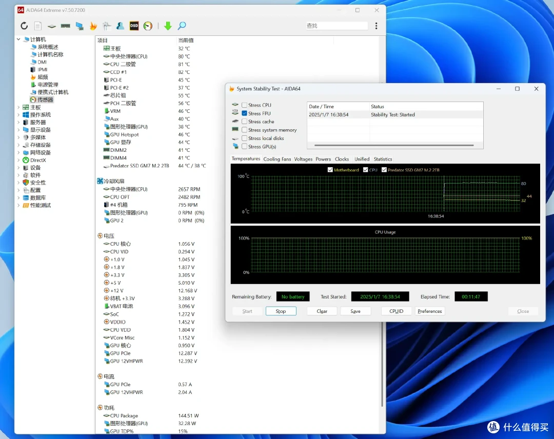The image size is (554, 439).
Task: Click the status log horizontal scrollbar
Action: [x=394, y=145]
